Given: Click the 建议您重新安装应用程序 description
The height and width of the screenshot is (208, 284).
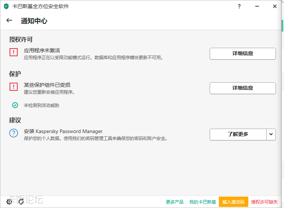Looking at the screenshot, I should pyautogui.click(x=49, y=92).
